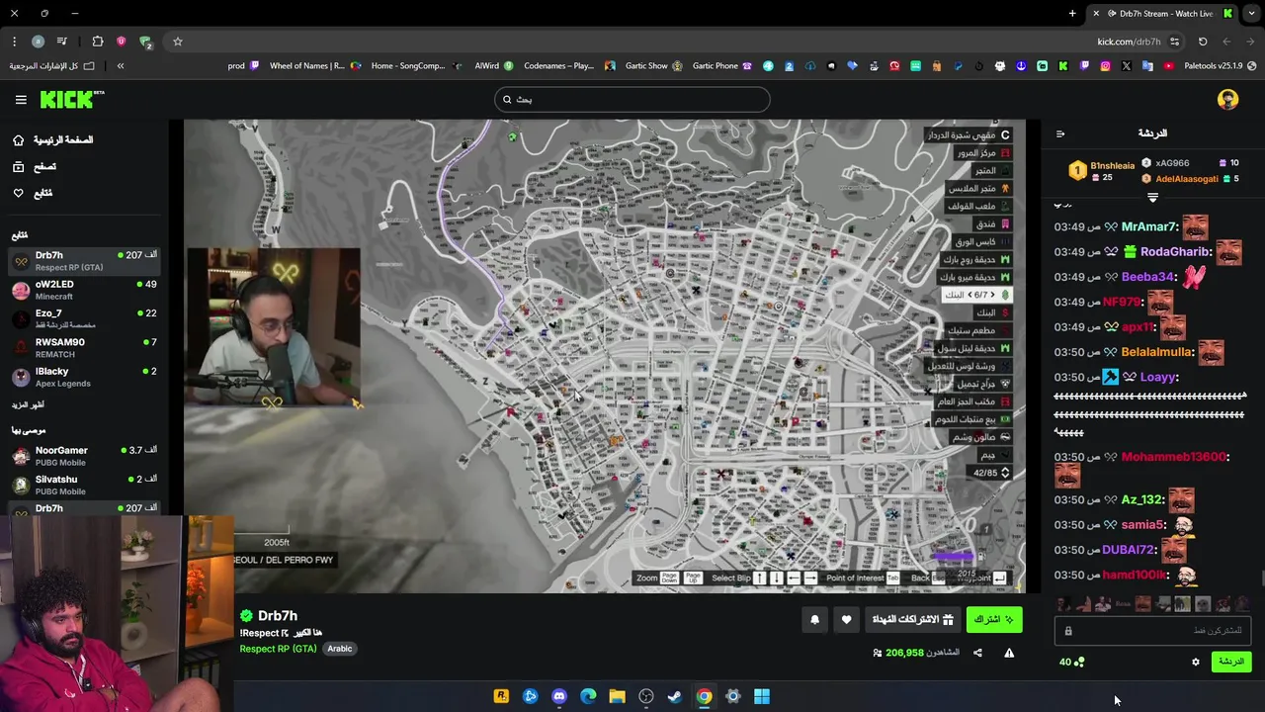Open recommended channel Silvatshu

pos(84,485)
